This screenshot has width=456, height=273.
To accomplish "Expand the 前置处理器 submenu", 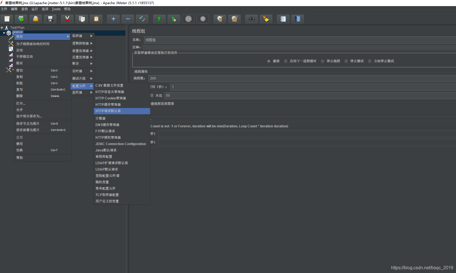I will point(82,51).
